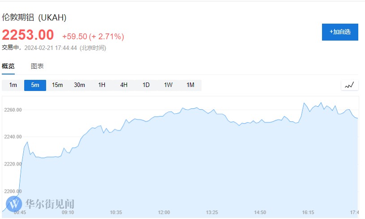
Task: Open the line chart style icon
Action: point(349,85)
